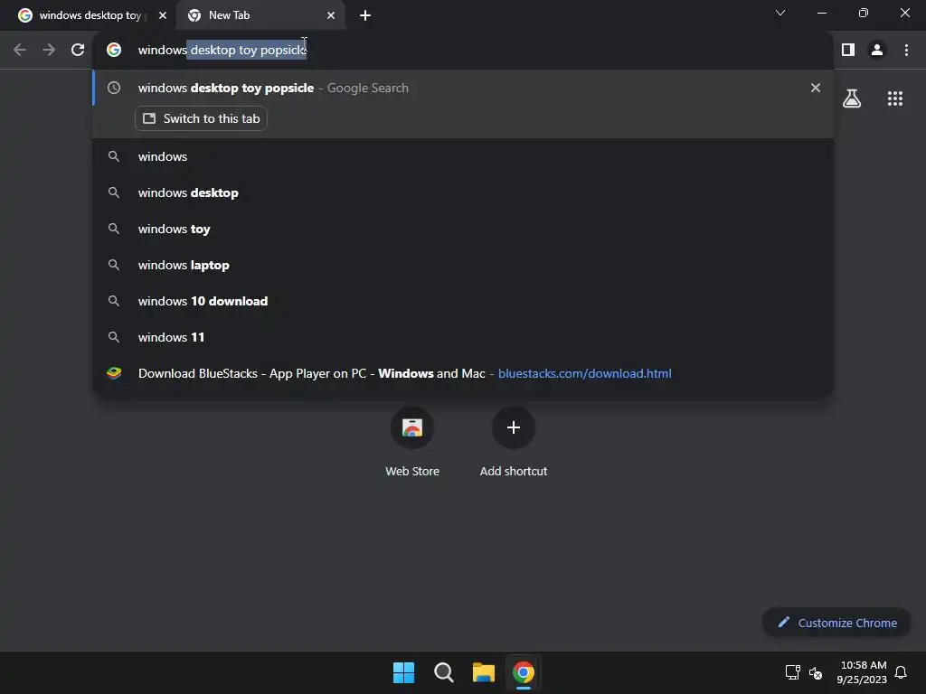This screenshot has width=926, height=694.
Task: Close the New Tab tab
Action: point(331,15)
